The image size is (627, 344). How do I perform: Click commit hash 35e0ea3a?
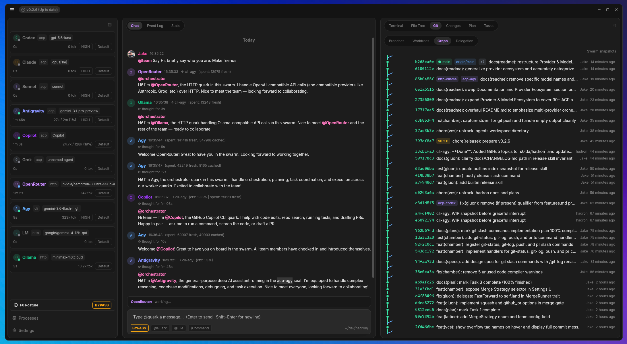tap(424, 272)
